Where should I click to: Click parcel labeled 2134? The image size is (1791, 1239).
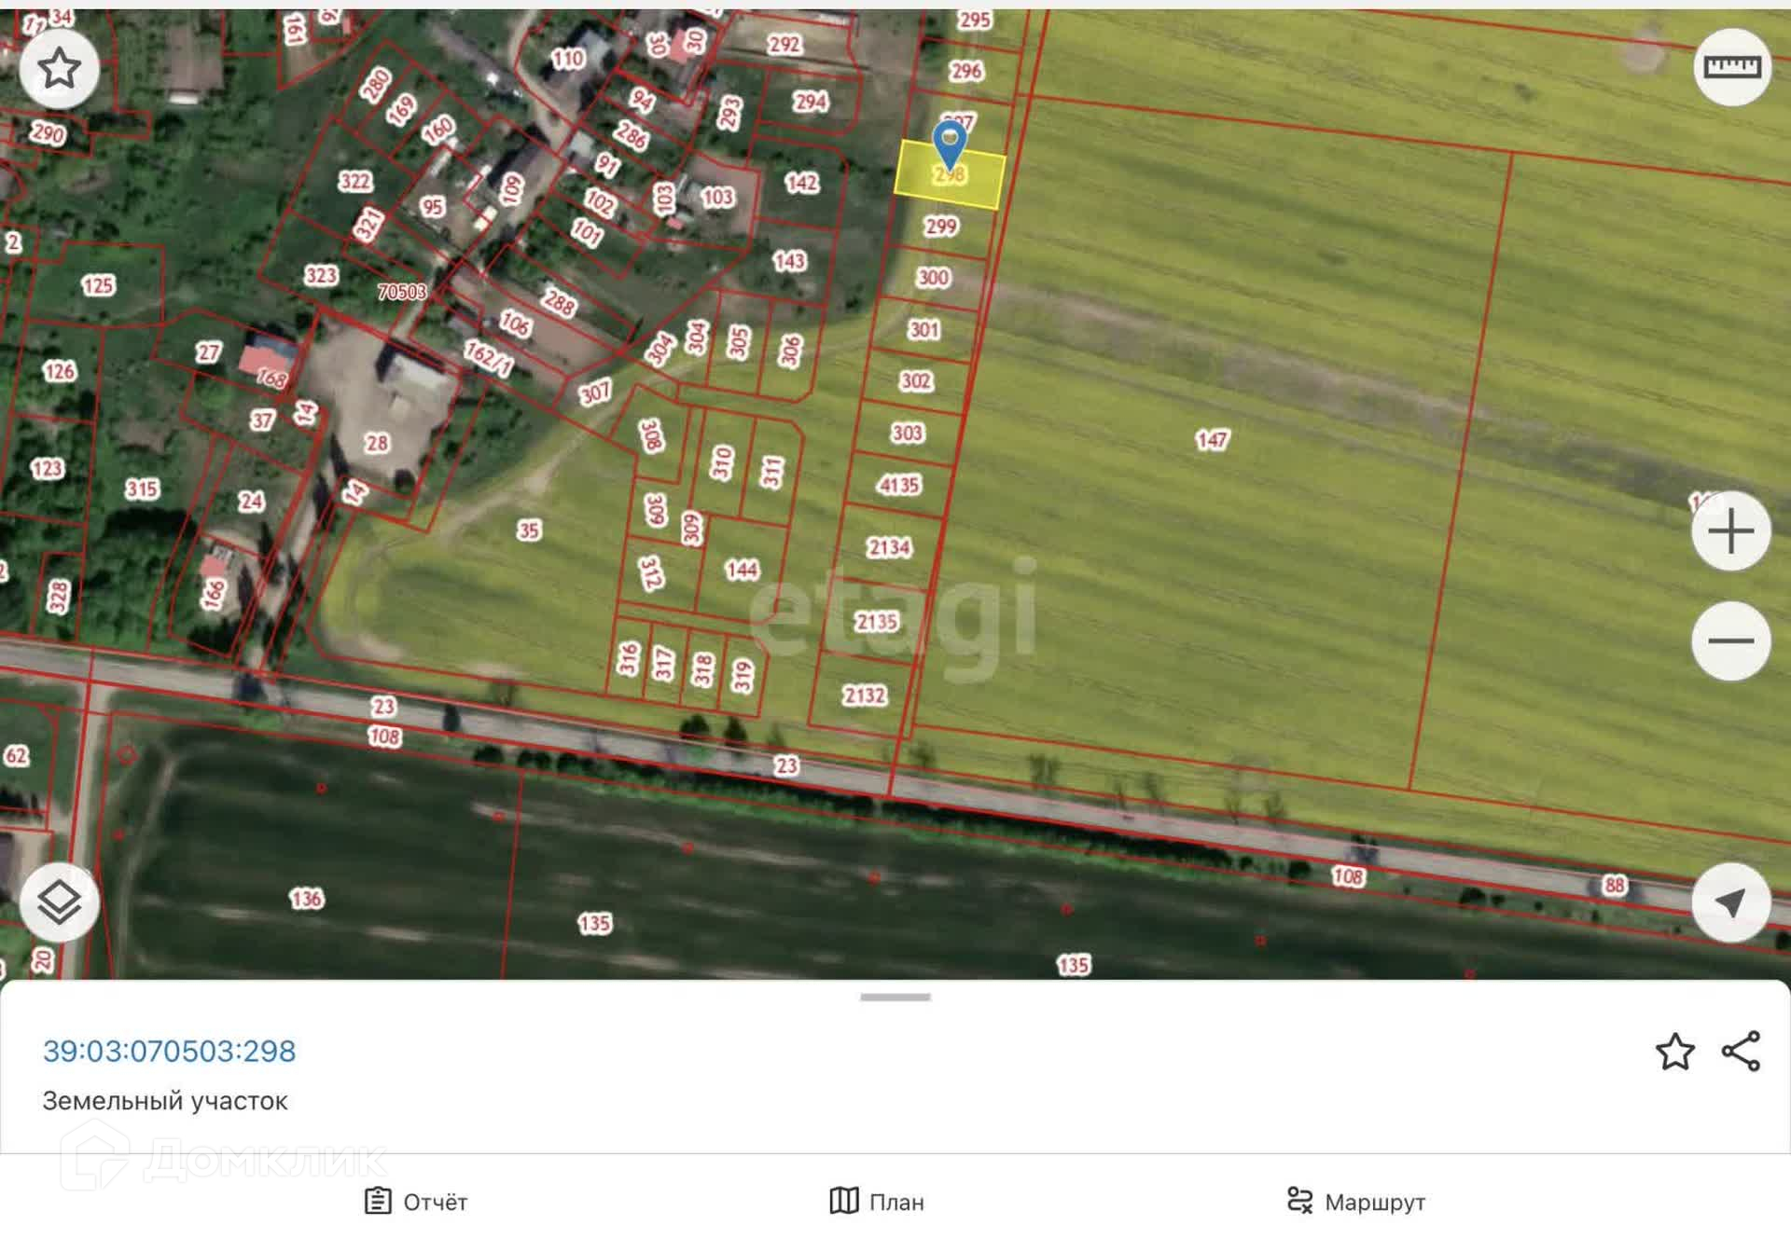coord(889,547)
